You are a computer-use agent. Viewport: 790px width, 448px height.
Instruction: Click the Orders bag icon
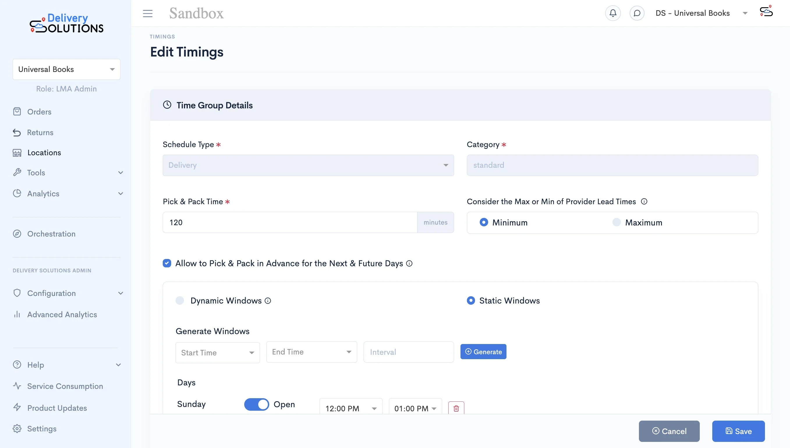coord(17,111)
